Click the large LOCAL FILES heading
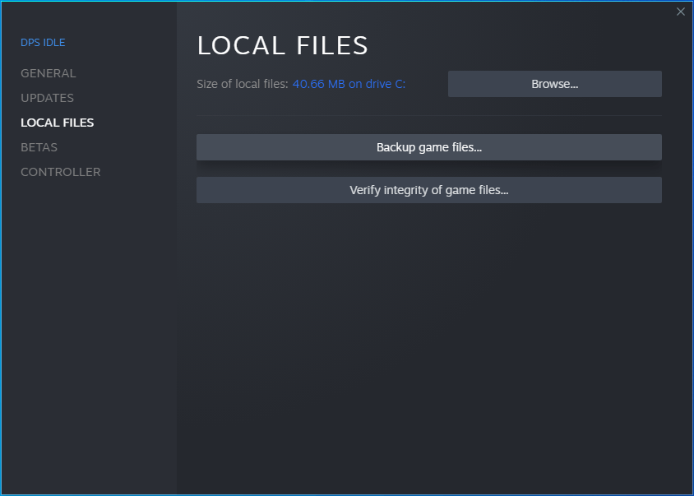 [x=282, y=45]
